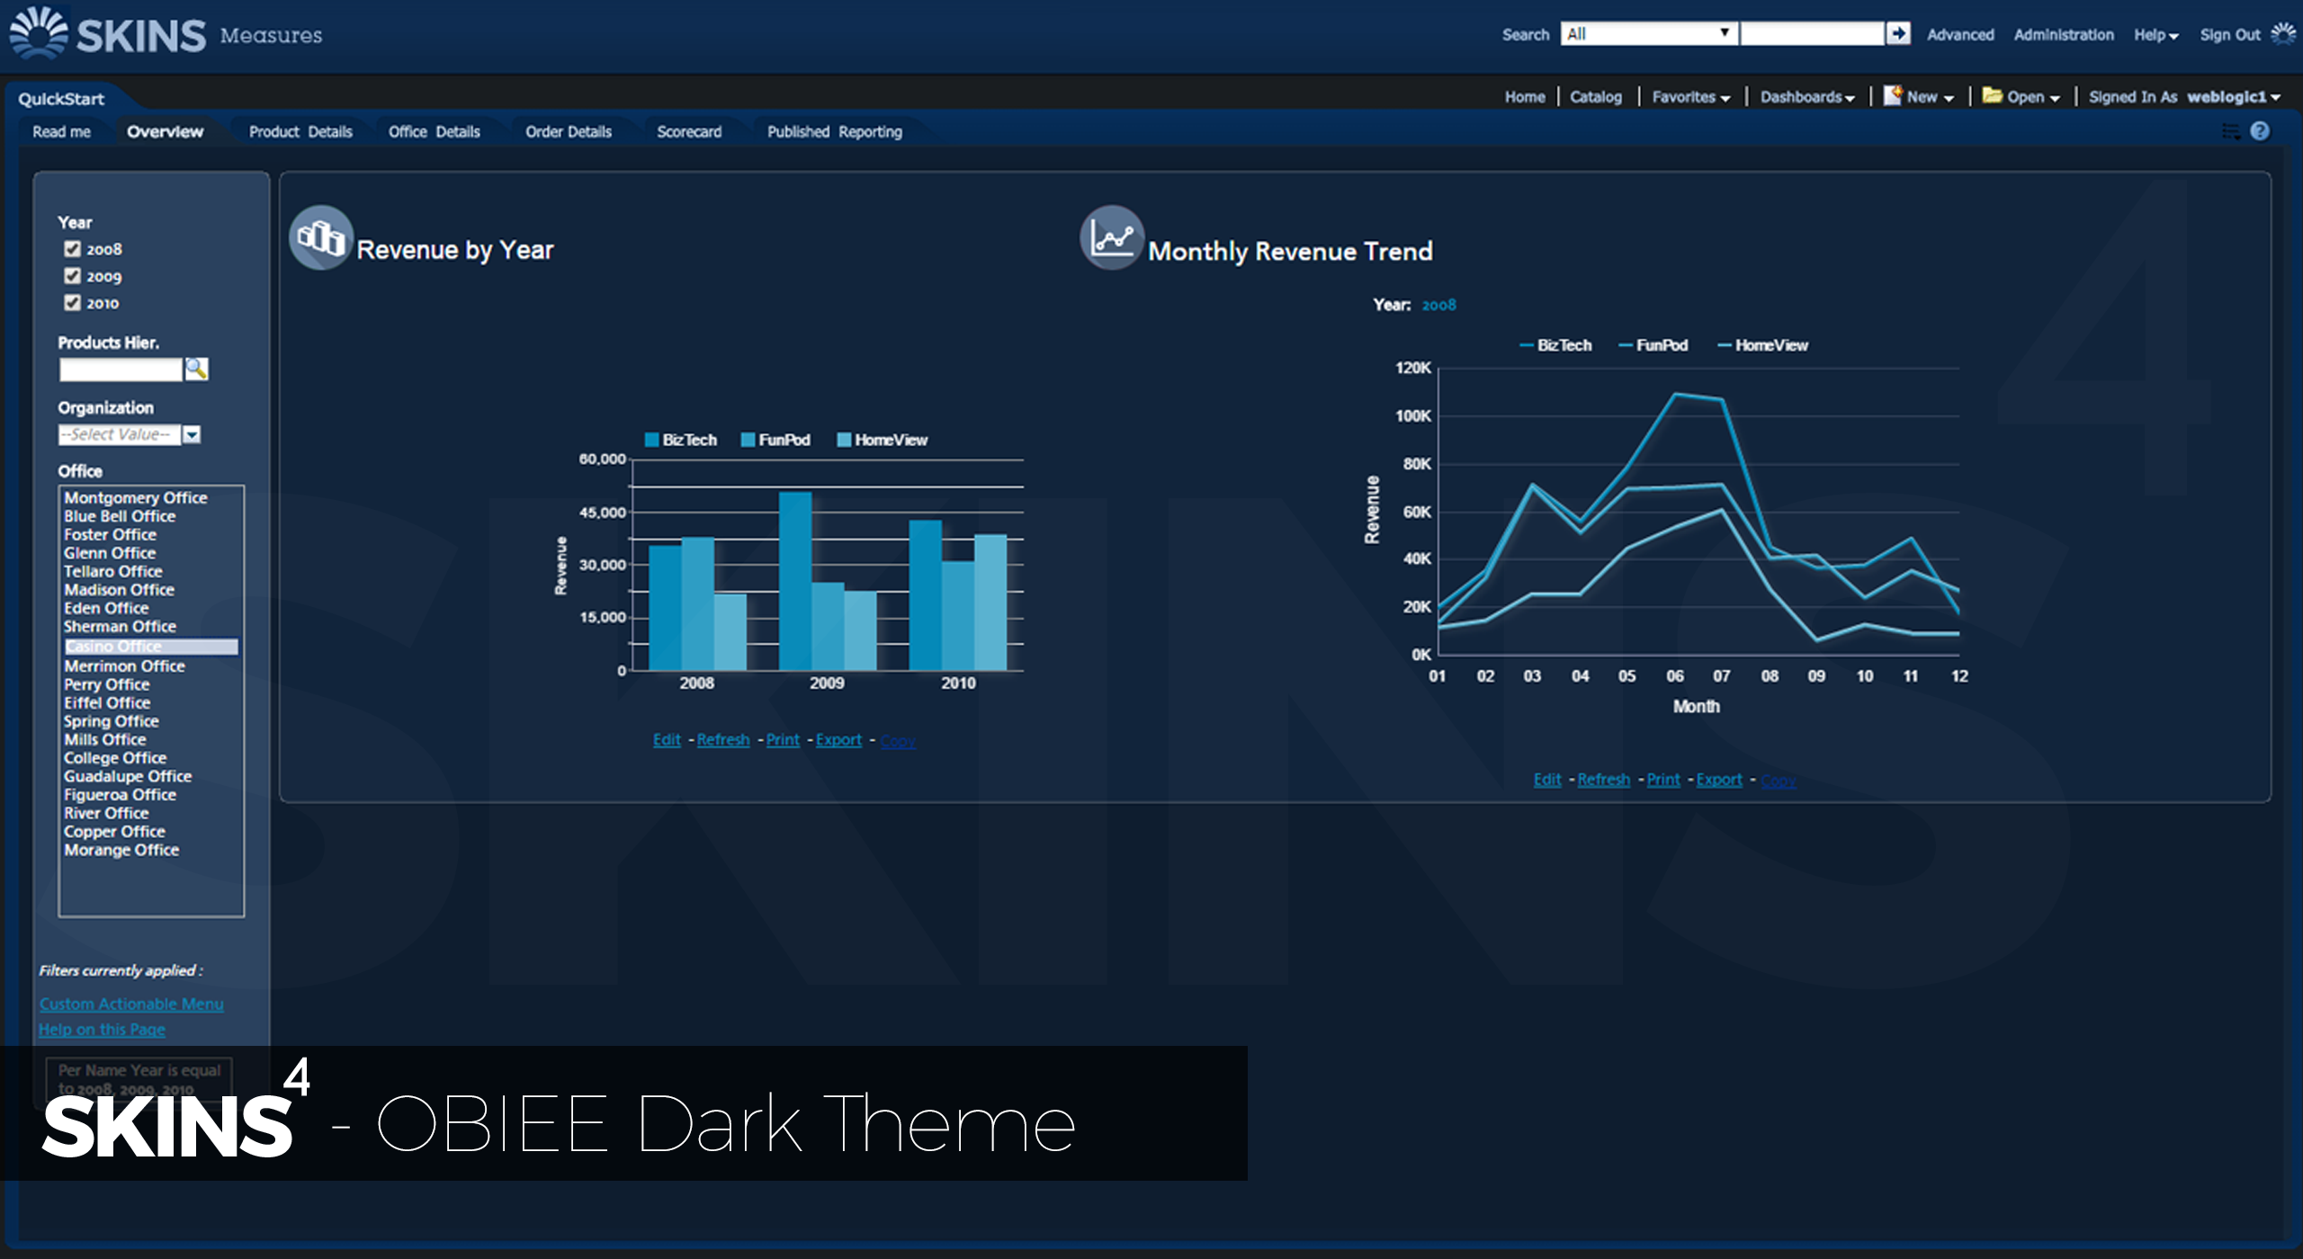Click the sunburst icon beside Sign Out
The image size is (2303, 1259).
pyautogui.click(x=2284, y=34)
